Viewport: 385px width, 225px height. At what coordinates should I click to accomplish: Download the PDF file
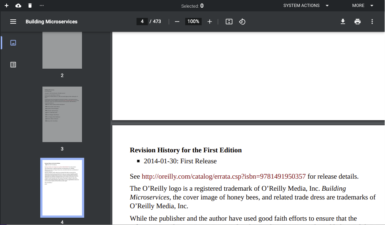point(343,22)
